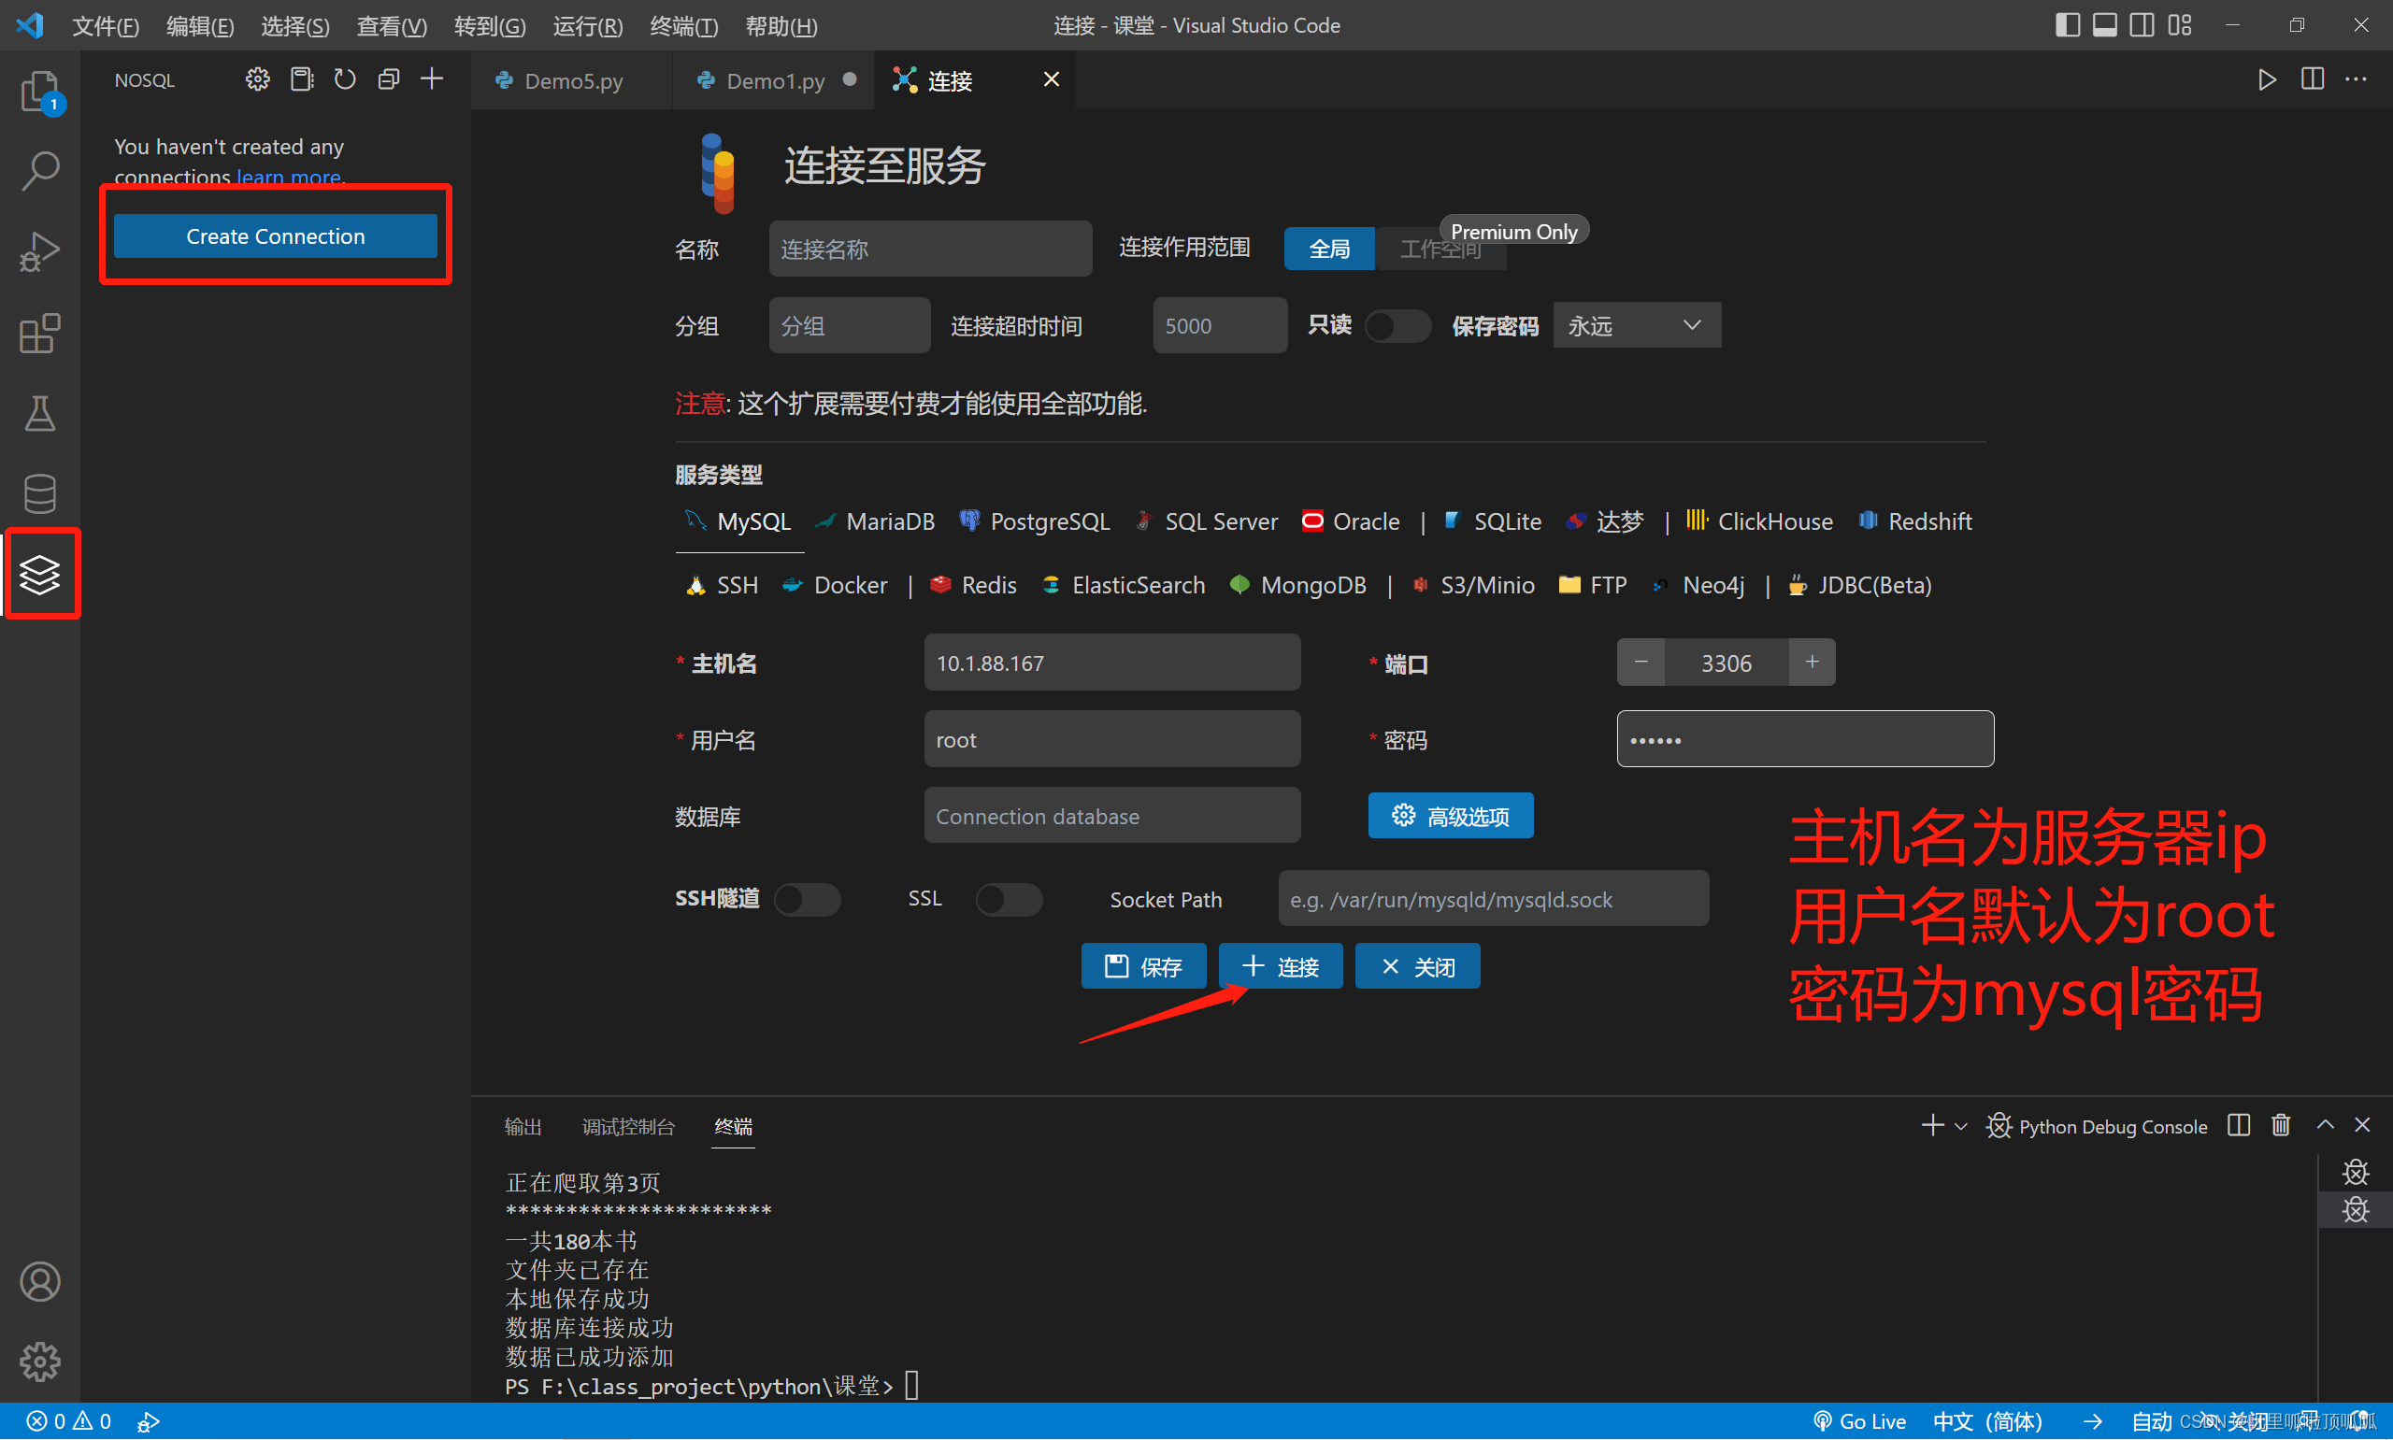
Task: Click the plus icon in NOSQL header
Action: tap(432, 79)
